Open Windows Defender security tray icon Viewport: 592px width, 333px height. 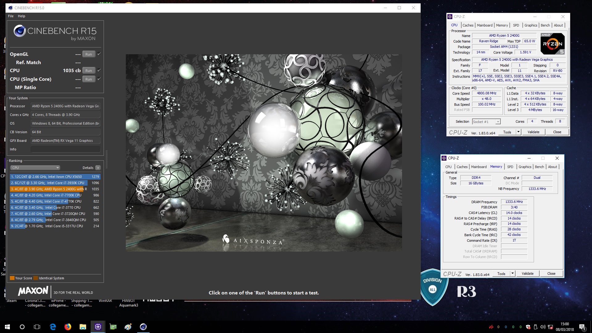click(528, 327)
